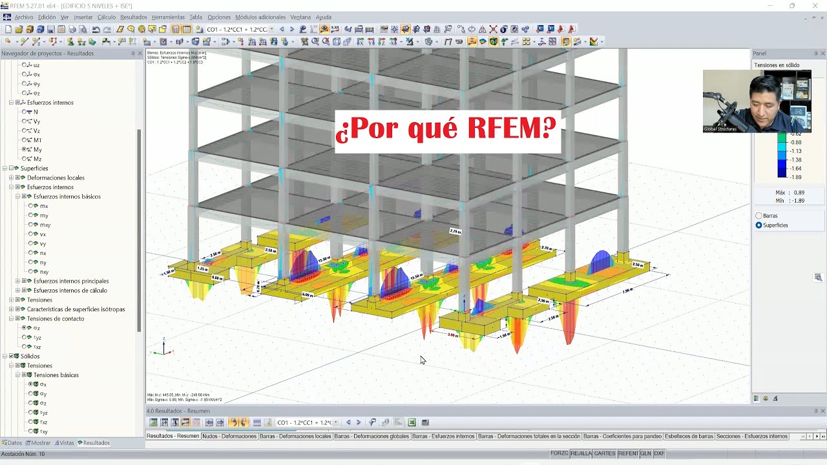Click the Save (floppy disk) icon
Viewport: 827px width, 465px height.
tap(50, 29)
